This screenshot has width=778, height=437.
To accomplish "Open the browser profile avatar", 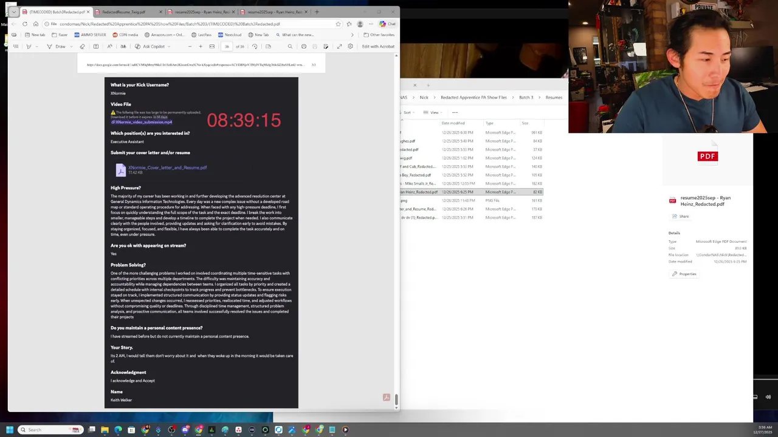I will click(x=360, y=24).
